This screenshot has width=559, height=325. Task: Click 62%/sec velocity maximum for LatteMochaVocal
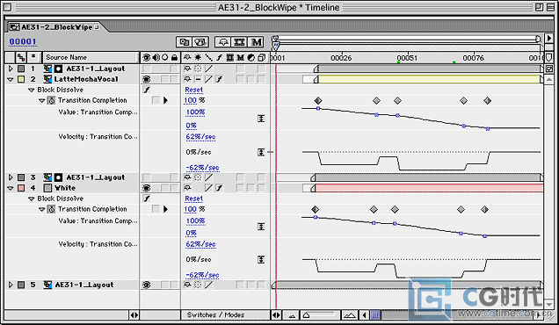pyautogui.click(x=200, y=137)
